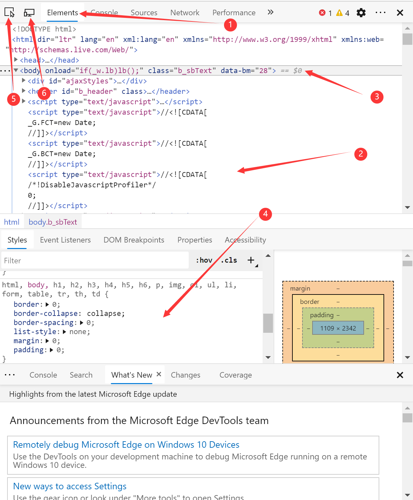Select the _G.FCT=new Date; script line

[x=62, y=123]
